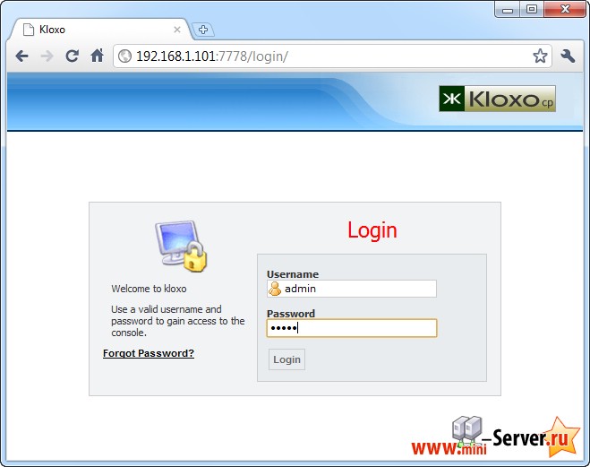Click into the Password field
The width and height of the screenshot is (590, 467).
tap(352, 328)
